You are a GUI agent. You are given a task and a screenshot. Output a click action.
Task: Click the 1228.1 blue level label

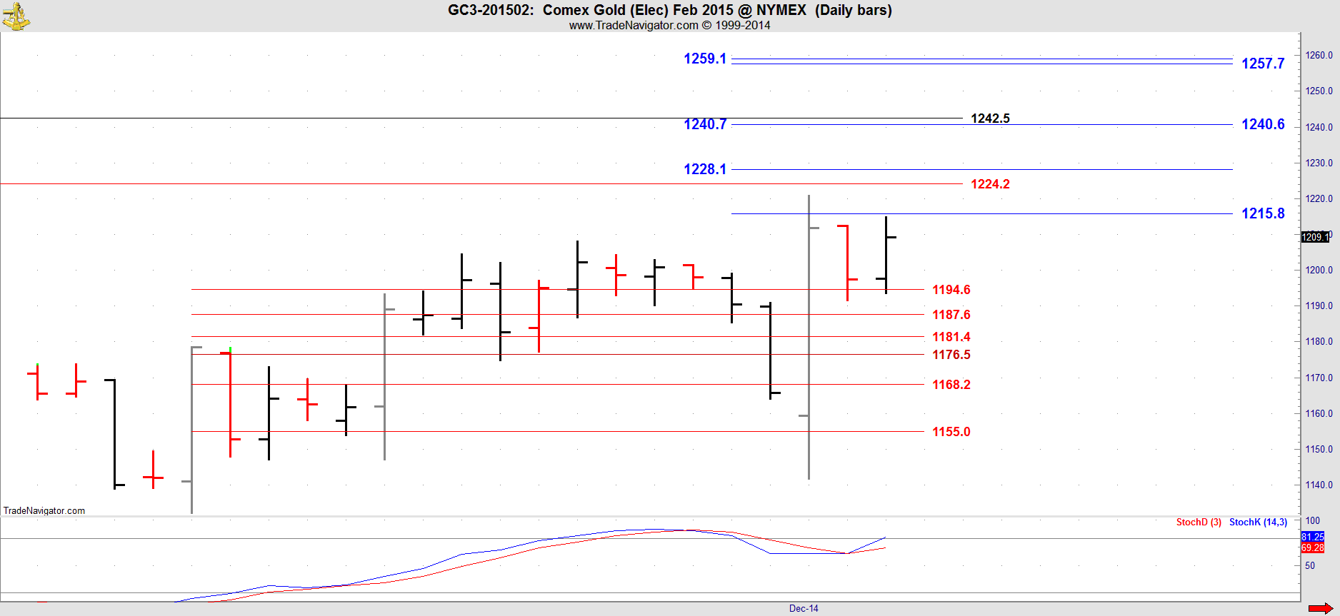704,169
